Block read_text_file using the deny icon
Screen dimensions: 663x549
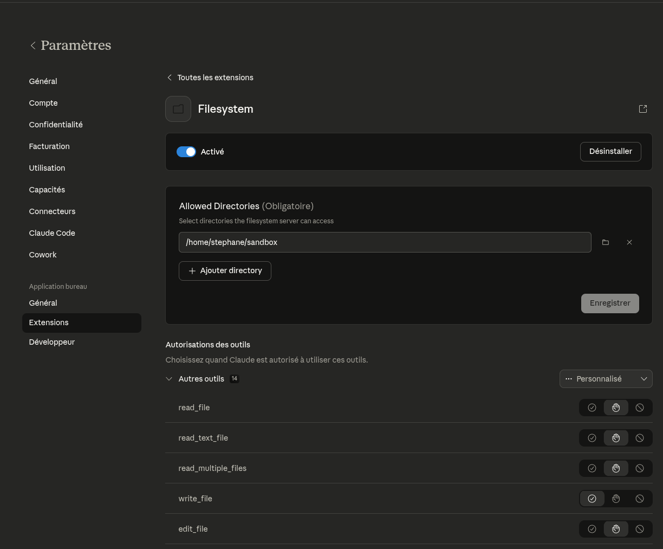pos(640,438)
